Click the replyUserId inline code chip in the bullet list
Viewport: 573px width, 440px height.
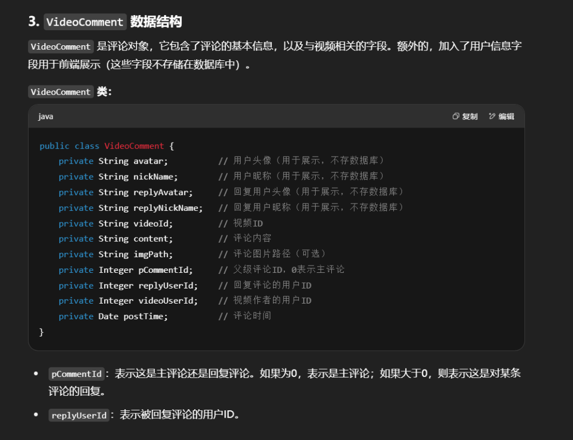(x=78, y=415)
